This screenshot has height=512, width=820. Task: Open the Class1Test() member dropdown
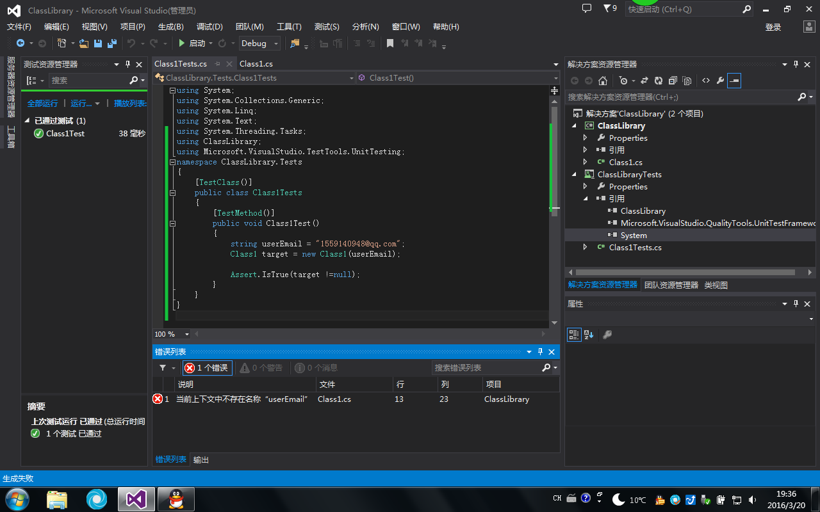[x=458, y=77]
